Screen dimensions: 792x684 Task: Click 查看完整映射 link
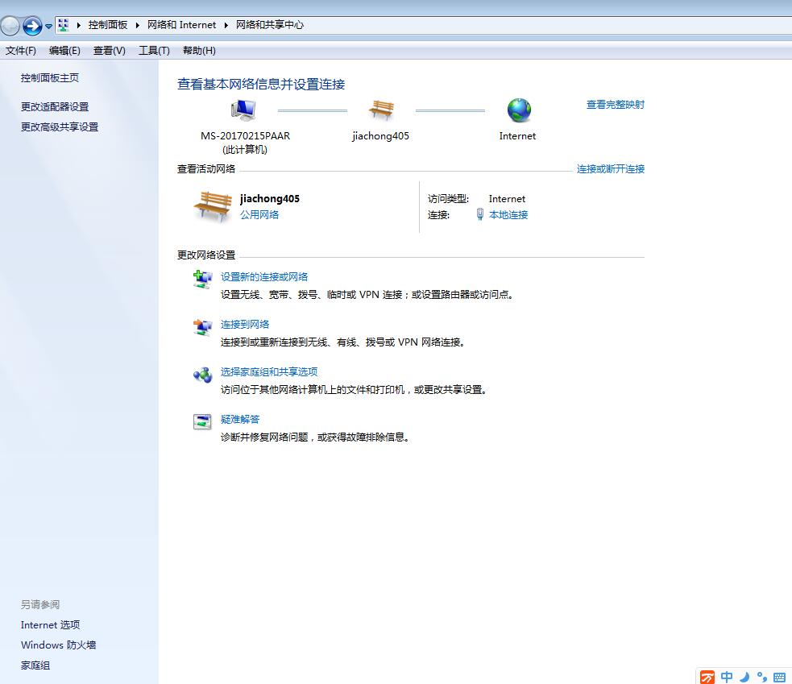(616, 105)
